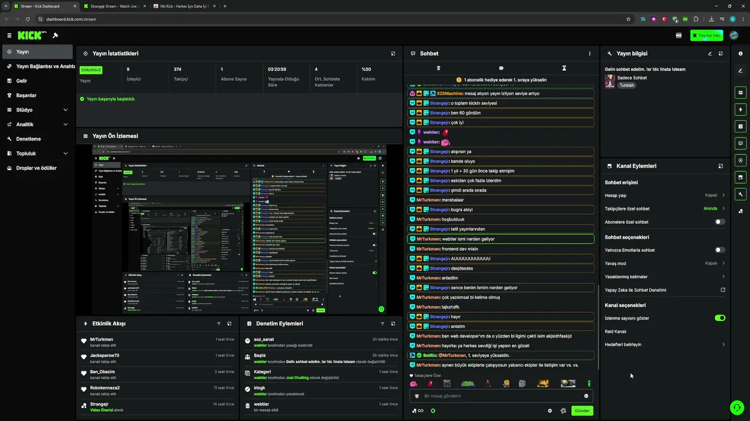Click the trash icon in the chat toolbar

438,68
